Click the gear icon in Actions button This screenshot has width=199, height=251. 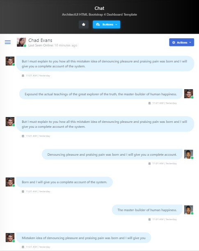point(174,42)
